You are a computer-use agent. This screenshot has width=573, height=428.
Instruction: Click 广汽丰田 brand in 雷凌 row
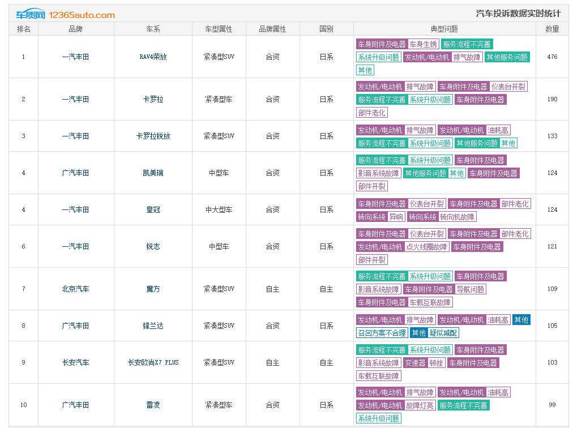pyautogui.click(x=76, y=405)
